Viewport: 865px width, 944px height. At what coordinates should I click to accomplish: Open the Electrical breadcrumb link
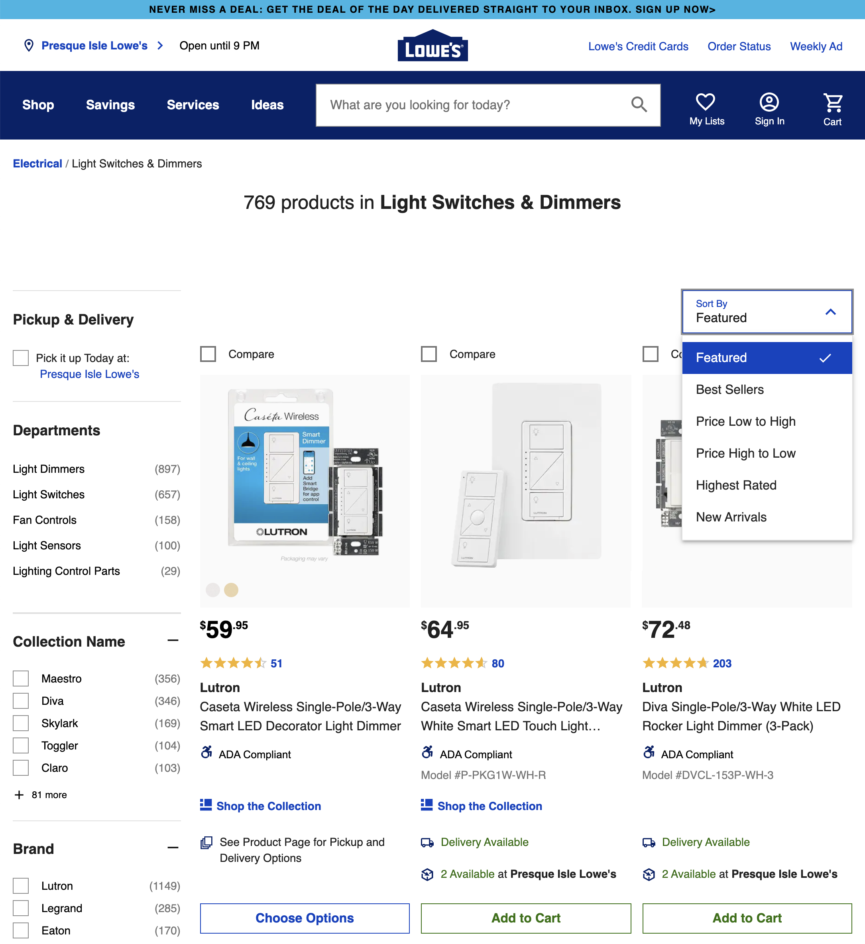point(37,163)
